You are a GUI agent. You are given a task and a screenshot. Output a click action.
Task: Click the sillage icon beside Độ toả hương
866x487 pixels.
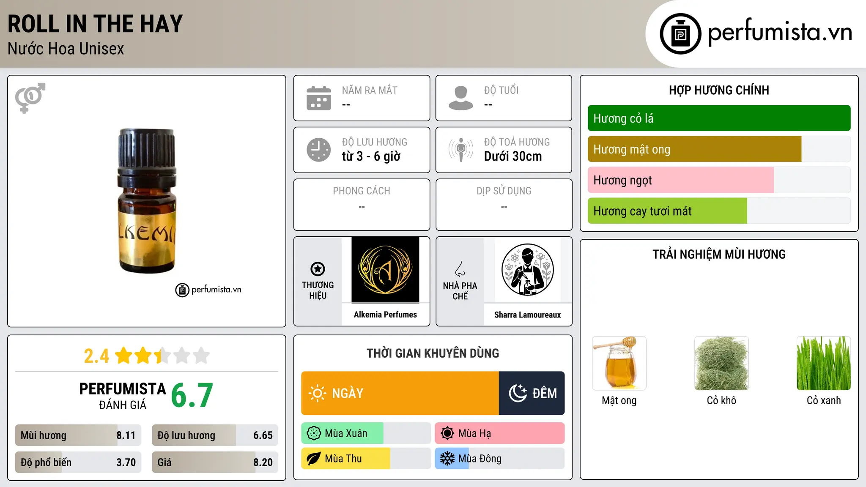coord(461,150)
